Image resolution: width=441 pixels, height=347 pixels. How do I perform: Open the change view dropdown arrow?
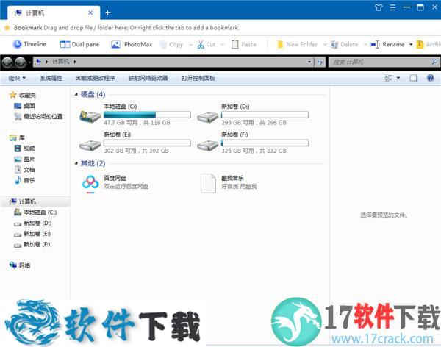coord(399,78)
